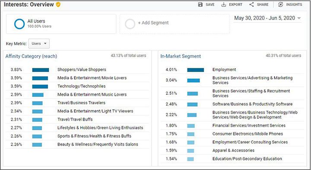Viewport: 311px width, 170px height.
Task: Click the verified shield badge beside Interests: Overview
Action: pyautogui.click(x=58, y=4)
